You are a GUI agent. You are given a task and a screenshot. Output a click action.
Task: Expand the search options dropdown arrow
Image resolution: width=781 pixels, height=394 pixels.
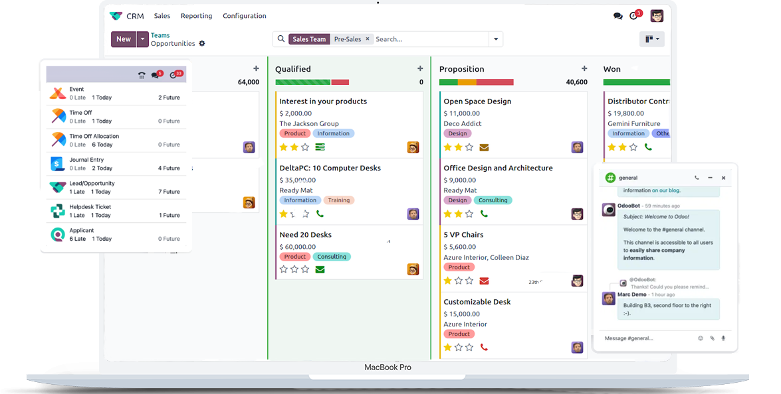[496, 38]
